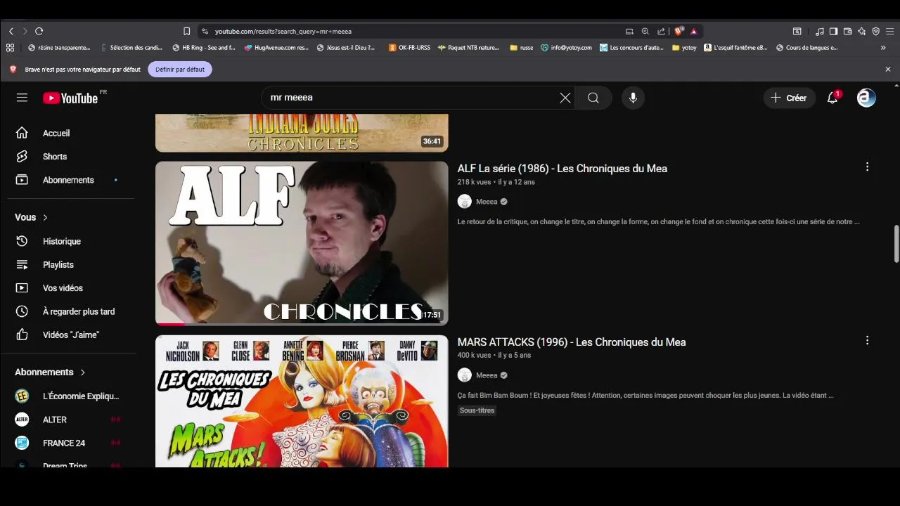Screen dimensions: 900x506
Task: Play the ALF Chronicles thumbnail
Action: [302, 243]
